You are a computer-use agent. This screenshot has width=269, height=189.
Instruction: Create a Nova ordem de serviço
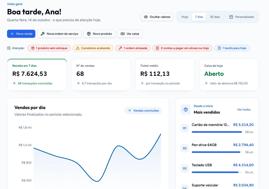click(59, 34)
